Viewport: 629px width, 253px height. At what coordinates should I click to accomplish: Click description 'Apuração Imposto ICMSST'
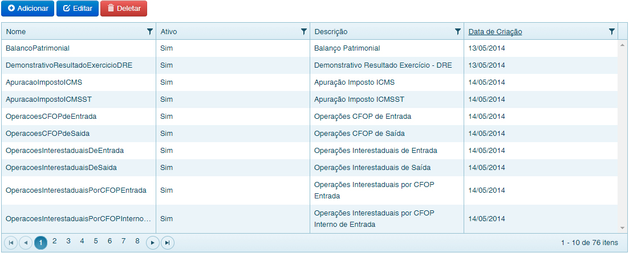tap(359, 99)
